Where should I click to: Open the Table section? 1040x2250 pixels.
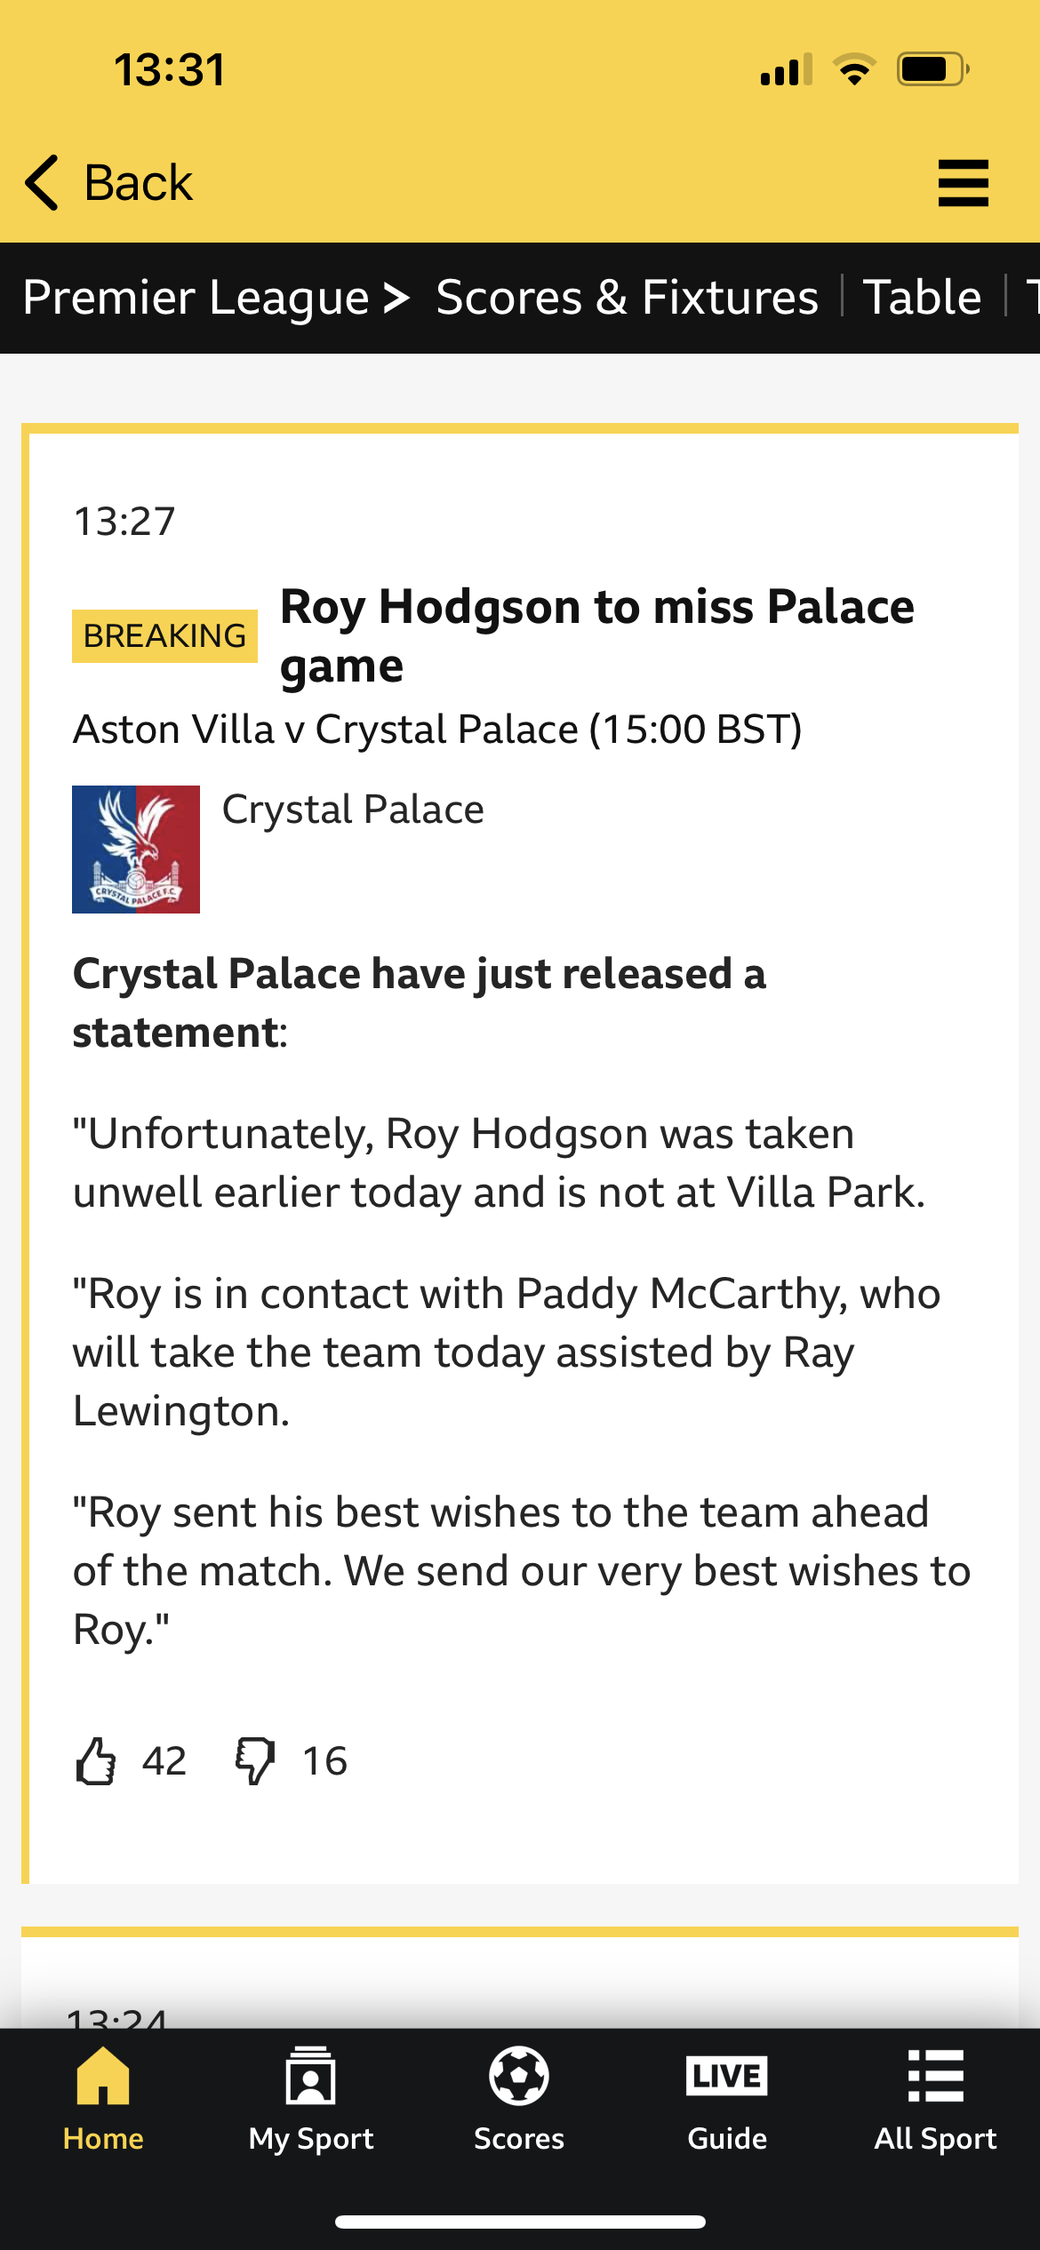[923, 298]
